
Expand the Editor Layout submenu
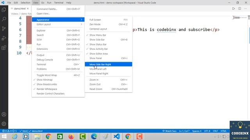point(58,24)
